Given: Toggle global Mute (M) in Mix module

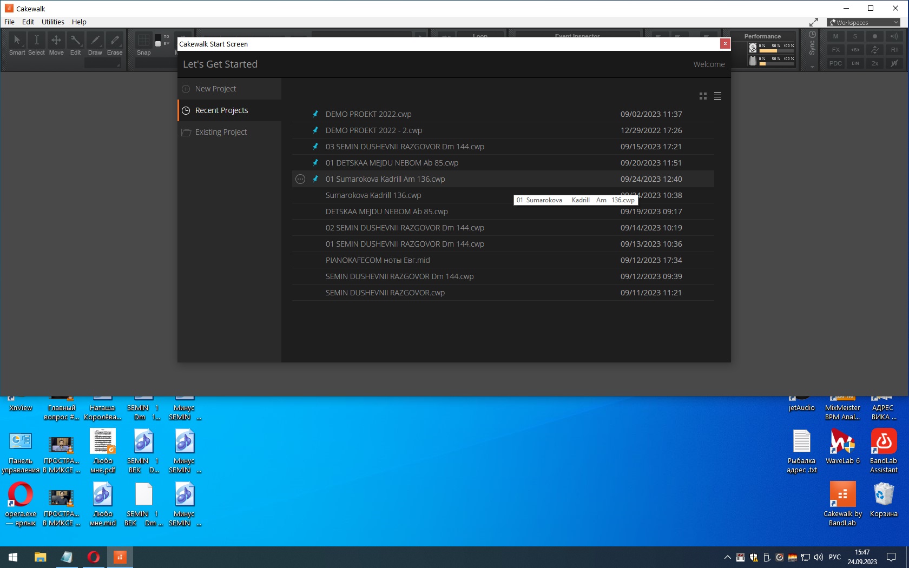Looking at the screenshot, I should click(835, 36).
